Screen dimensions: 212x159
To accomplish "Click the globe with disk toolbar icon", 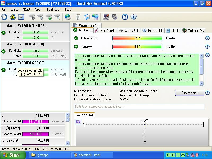I will tap(68, 17).
